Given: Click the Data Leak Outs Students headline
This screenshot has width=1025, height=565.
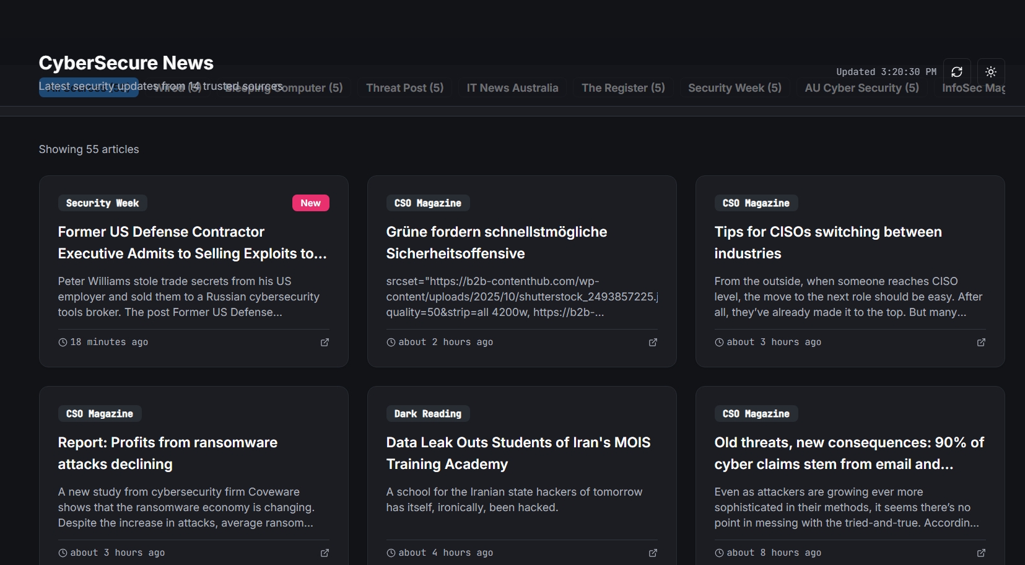Looking at the screenshot, I should click(x=518, y=453).
